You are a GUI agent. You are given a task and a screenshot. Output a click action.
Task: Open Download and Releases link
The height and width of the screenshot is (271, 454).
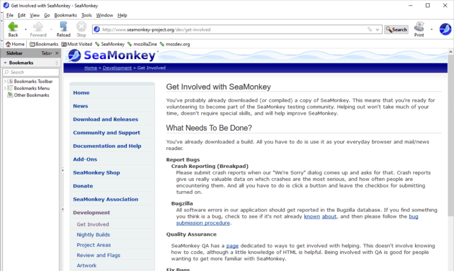[x=106, y=119]
